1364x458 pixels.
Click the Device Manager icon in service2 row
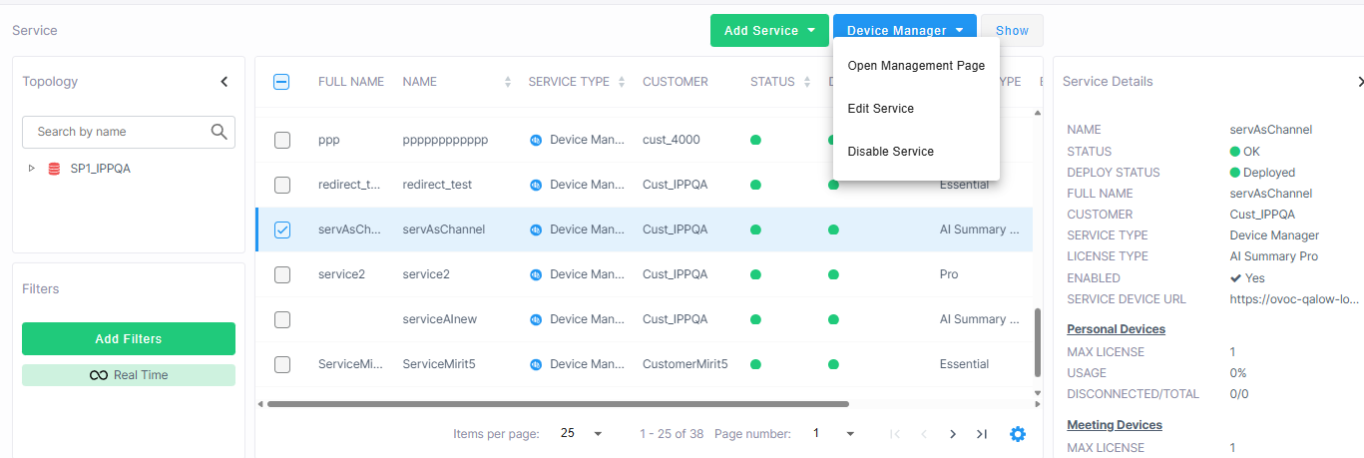[536, 274]
